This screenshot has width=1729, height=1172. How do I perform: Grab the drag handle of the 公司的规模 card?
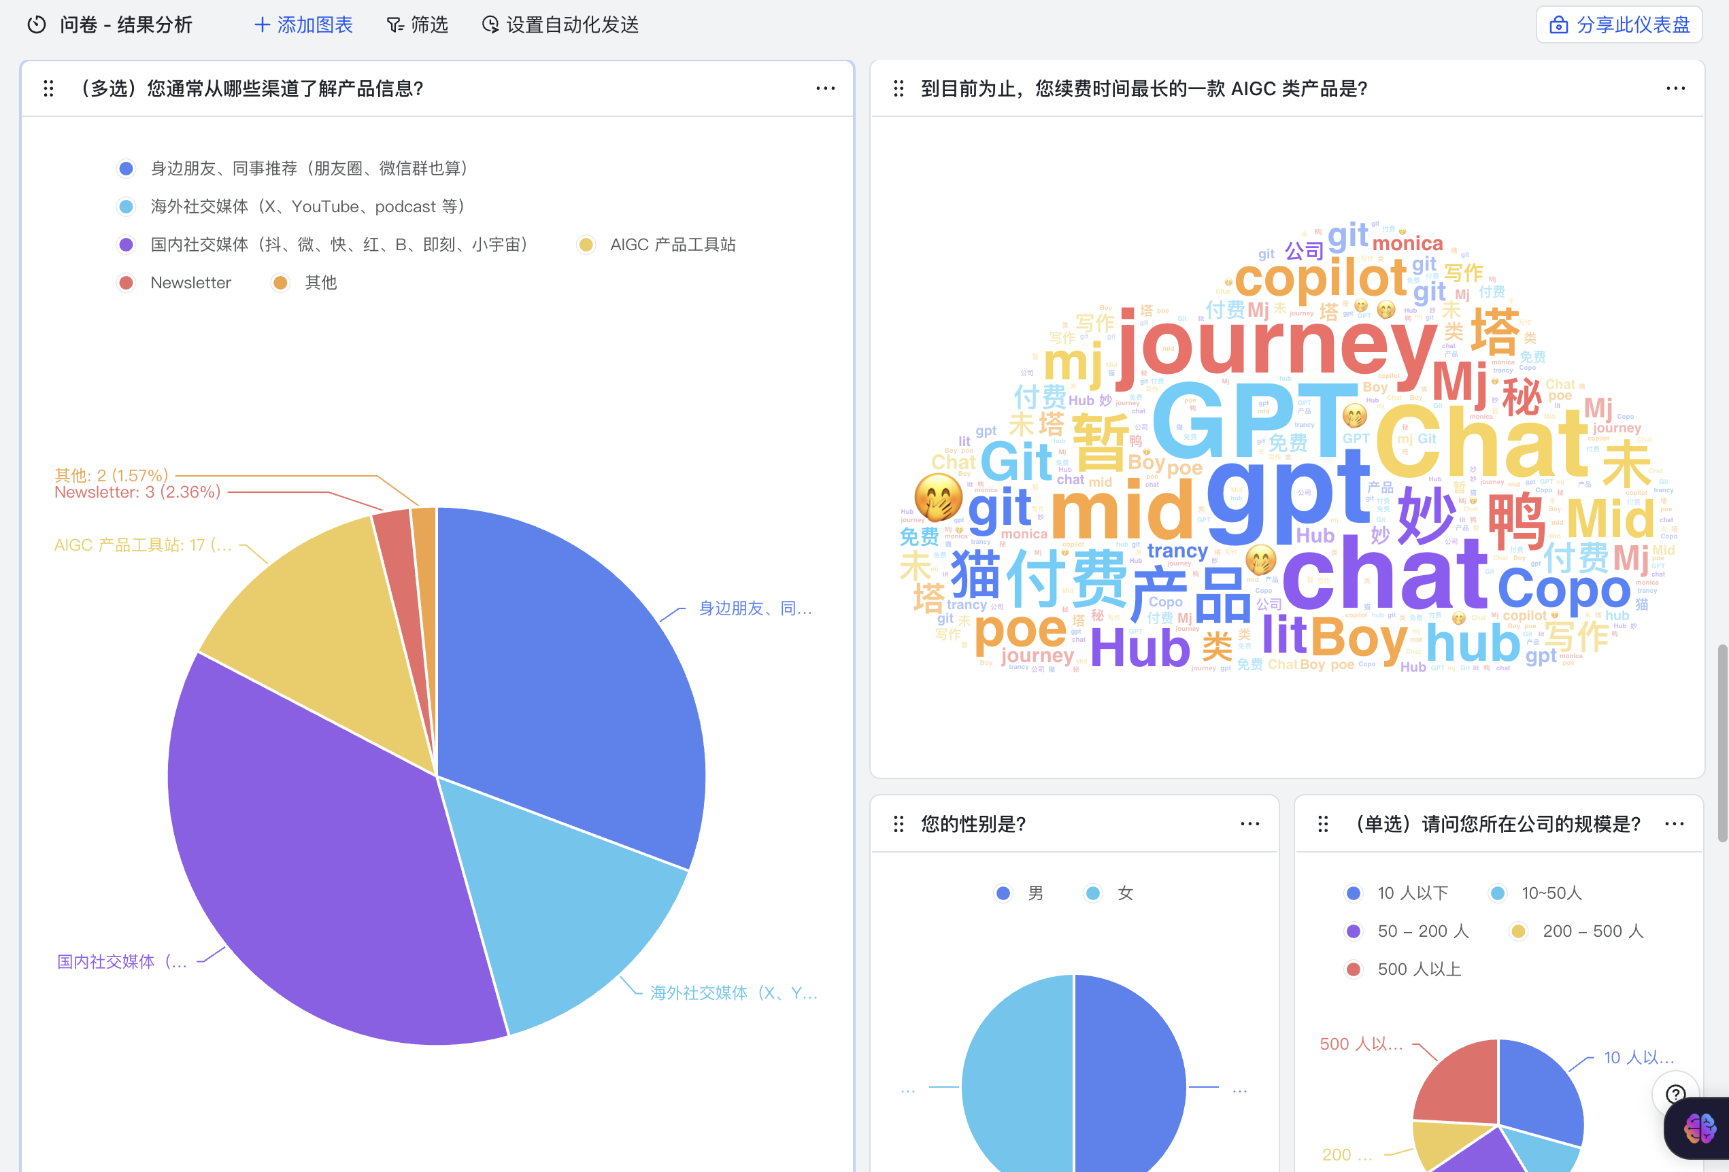pos(1323,824)
